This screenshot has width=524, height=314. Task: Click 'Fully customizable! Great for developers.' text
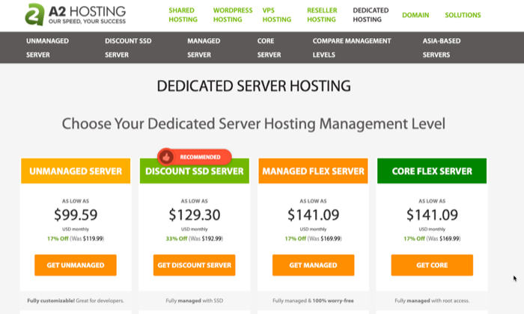(76, 301)
